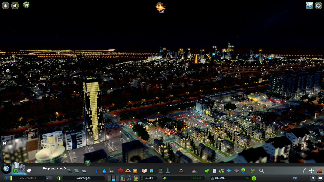Toggle the pink house prop mod icon
324x182 pixels.
click(x=136, y=178)
